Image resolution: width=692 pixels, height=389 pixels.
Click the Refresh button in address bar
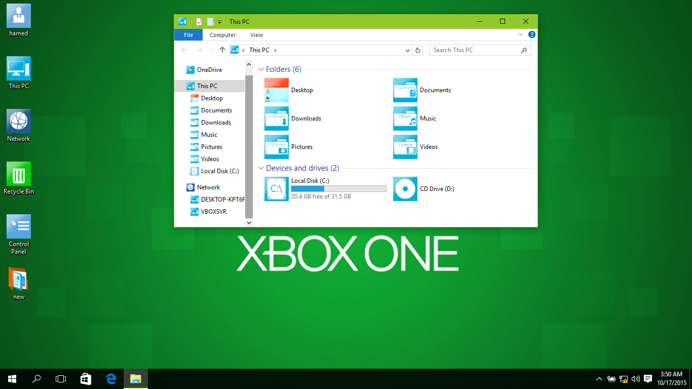418,50
